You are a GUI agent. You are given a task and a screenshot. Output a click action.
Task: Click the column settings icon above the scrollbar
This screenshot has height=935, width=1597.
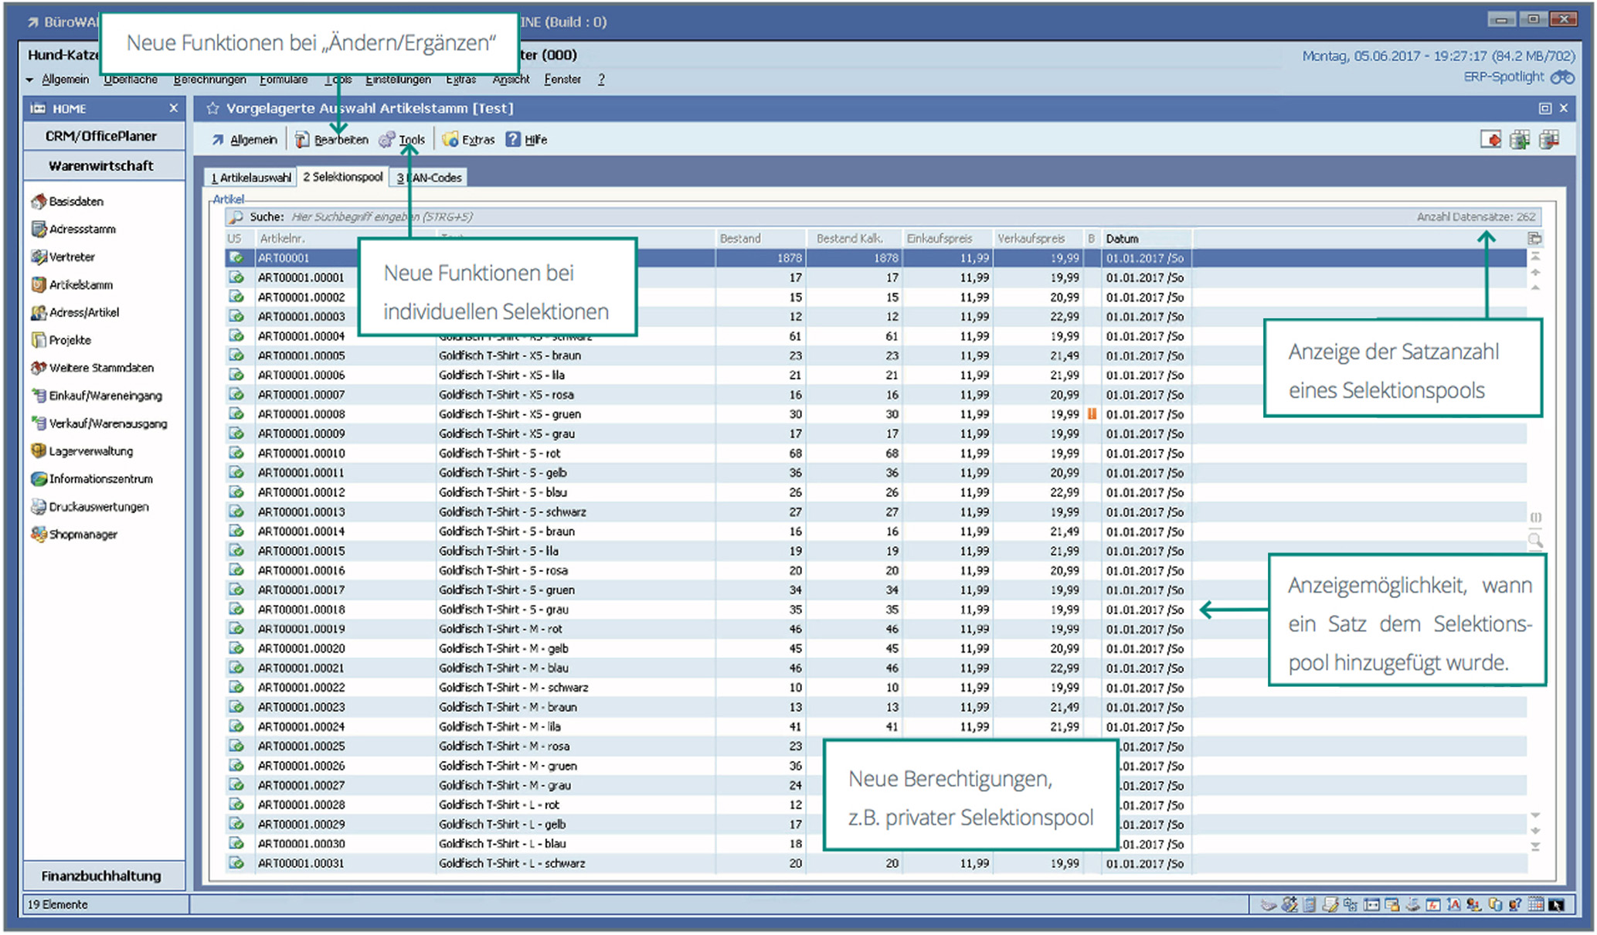click(1534, 239)
